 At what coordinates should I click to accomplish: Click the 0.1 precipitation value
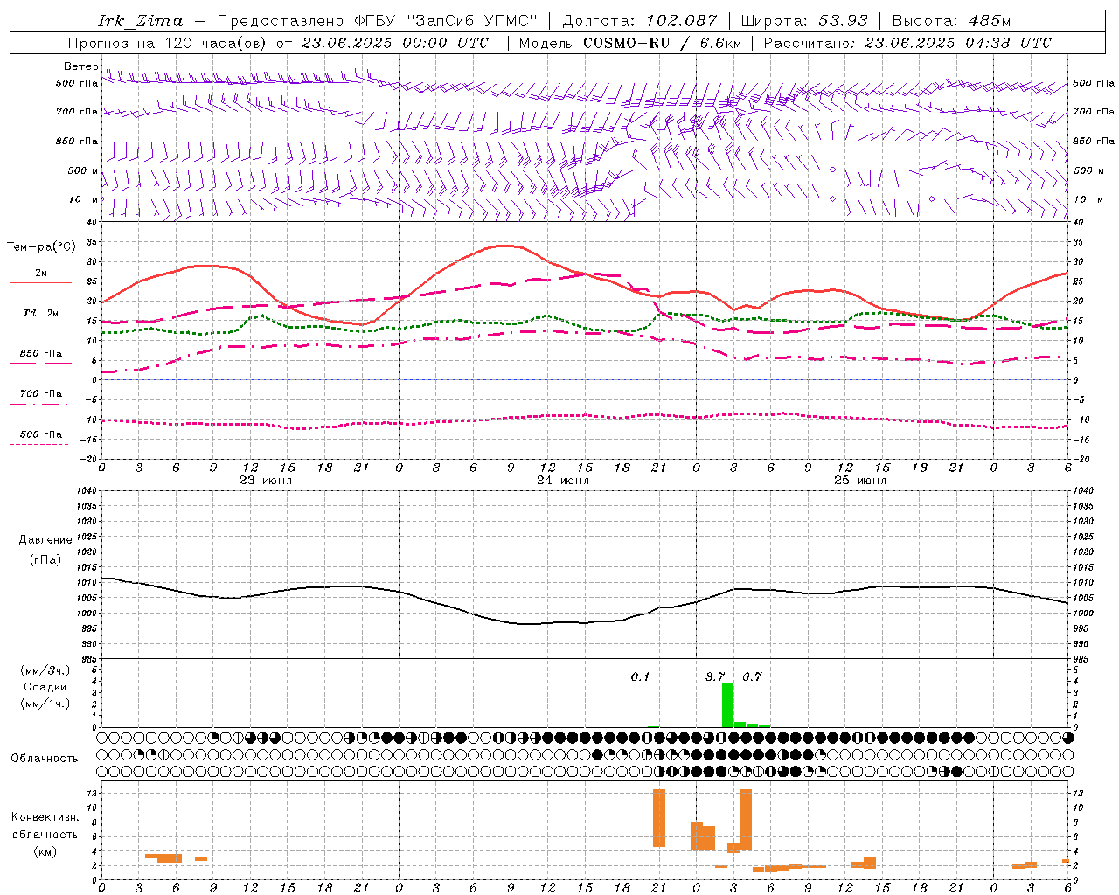click(x=640, y=676)
